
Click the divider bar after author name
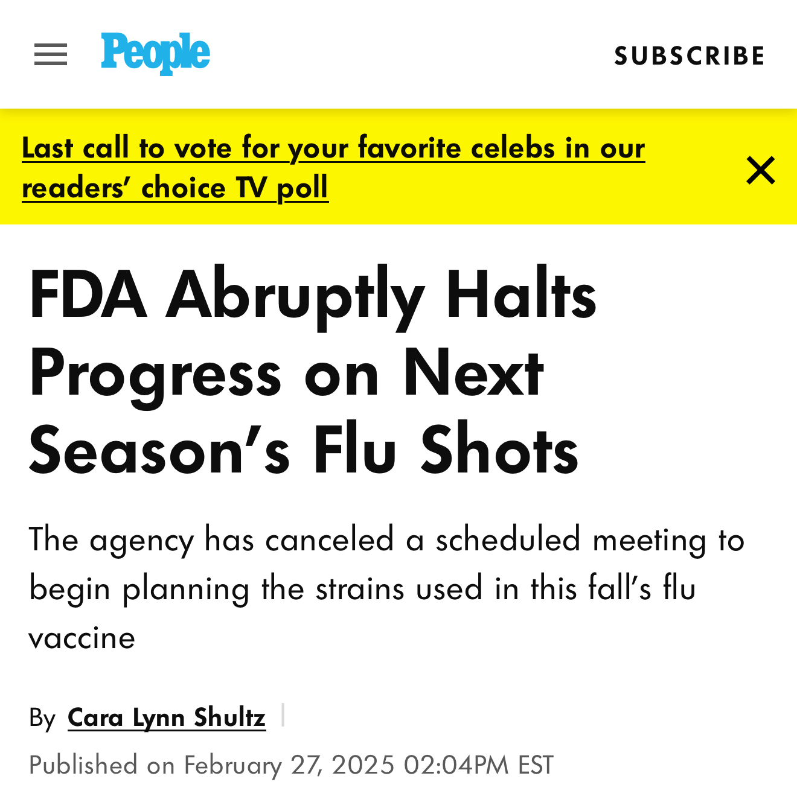coord(283,716)
